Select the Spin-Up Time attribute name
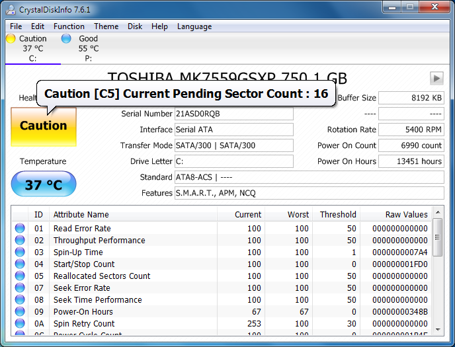The width and height of the screenshot is (455, 347). click(x=78, y=252)
